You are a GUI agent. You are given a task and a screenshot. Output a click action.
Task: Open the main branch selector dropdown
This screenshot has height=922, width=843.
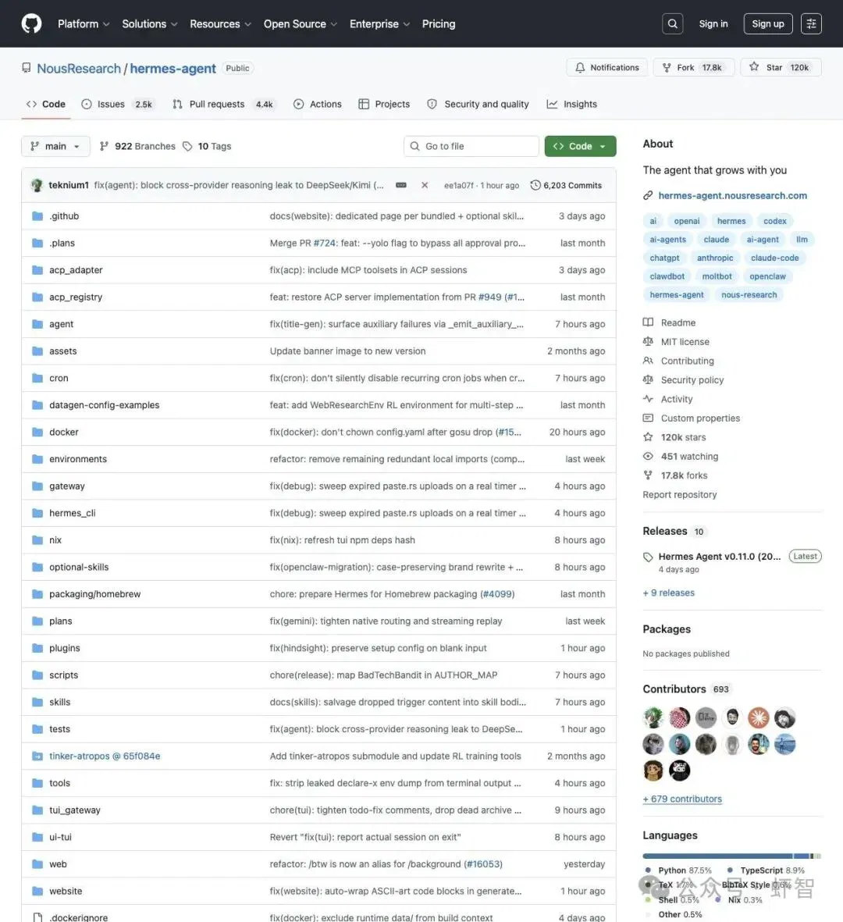56,147
